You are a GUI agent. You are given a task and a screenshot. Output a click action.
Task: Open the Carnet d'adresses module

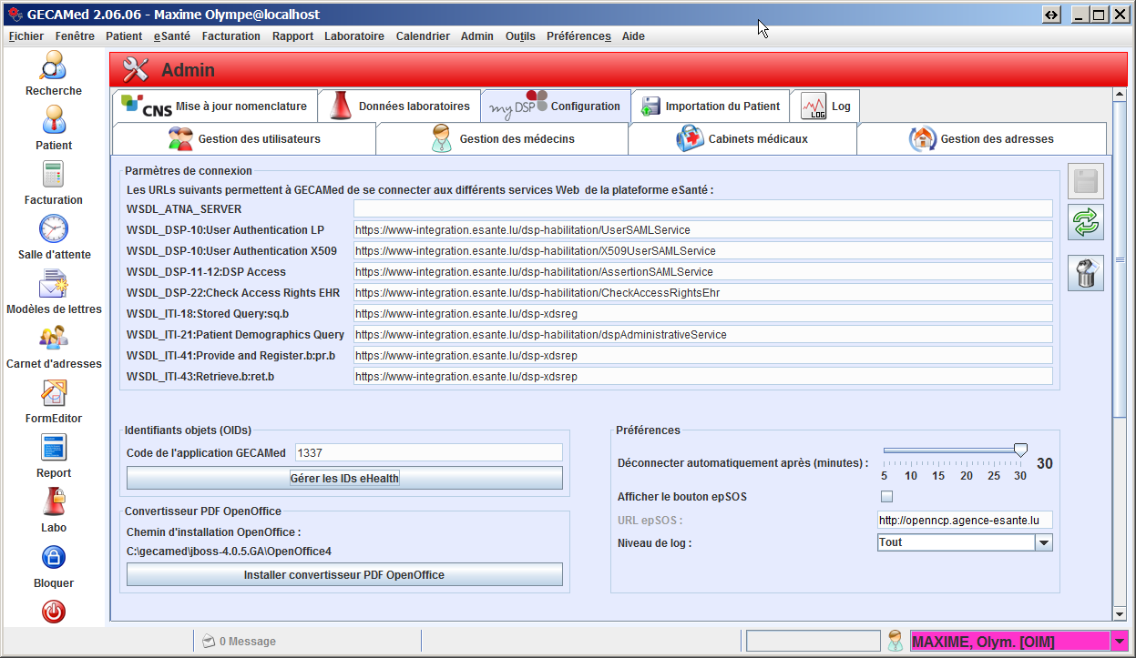pyautogui.click(x=53, y=339)
